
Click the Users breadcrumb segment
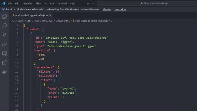[20, 21]
